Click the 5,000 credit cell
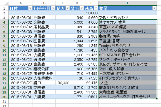The height and width of the screenshot is (107, 161). (77, 22)
